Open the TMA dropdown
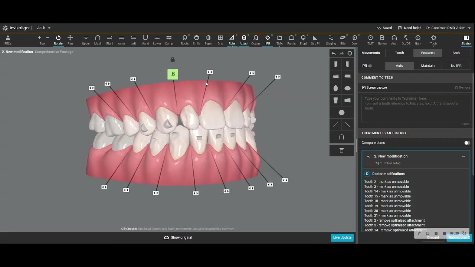The height and width of the screenshot is (267, 475). click(279, 41)
